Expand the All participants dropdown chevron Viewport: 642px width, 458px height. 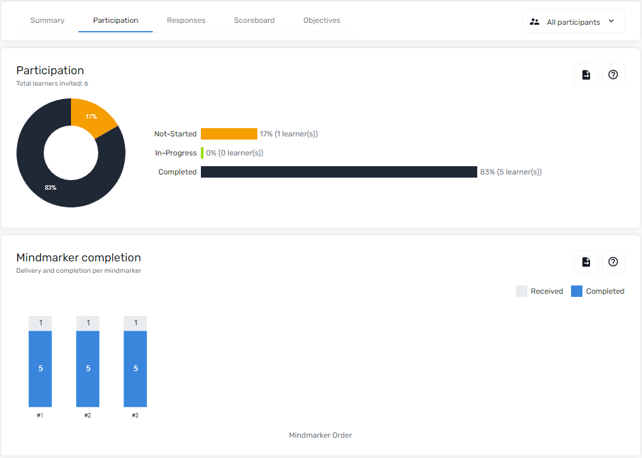point(612,22)
